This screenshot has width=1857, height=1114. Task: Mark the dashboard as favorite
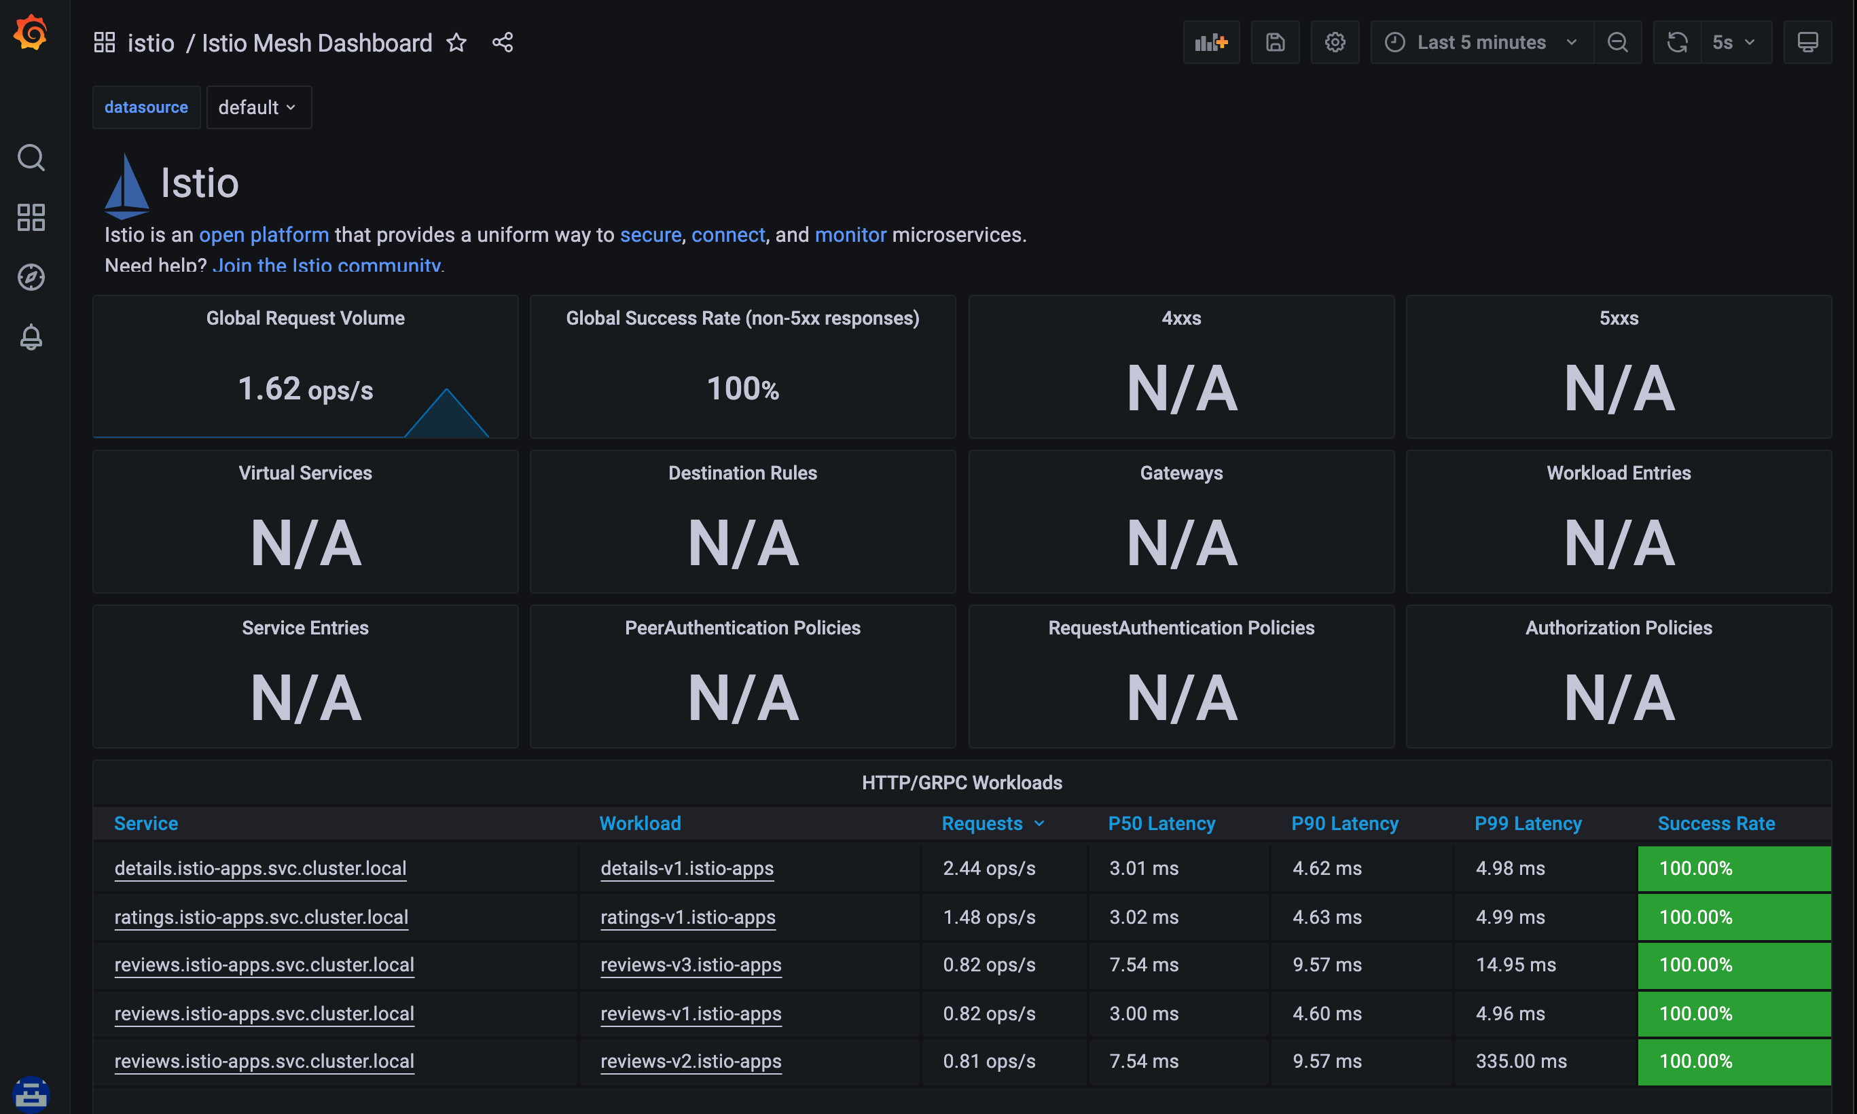click(456, 43)
